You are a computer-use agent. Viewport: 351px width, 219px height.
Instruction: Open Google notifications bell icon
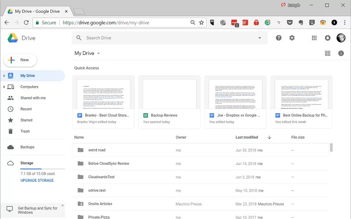point(327,38)
